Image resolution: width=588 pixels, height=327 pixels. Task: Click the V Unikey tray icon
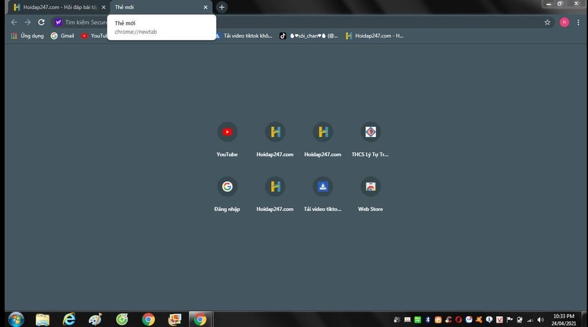click(500, 320)
